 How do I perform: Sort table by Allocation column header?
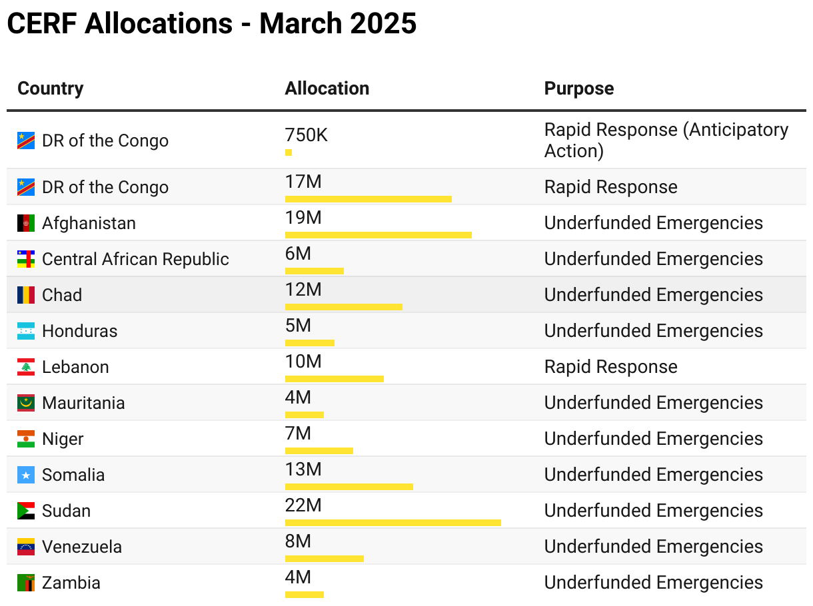(x=327, y=89)
